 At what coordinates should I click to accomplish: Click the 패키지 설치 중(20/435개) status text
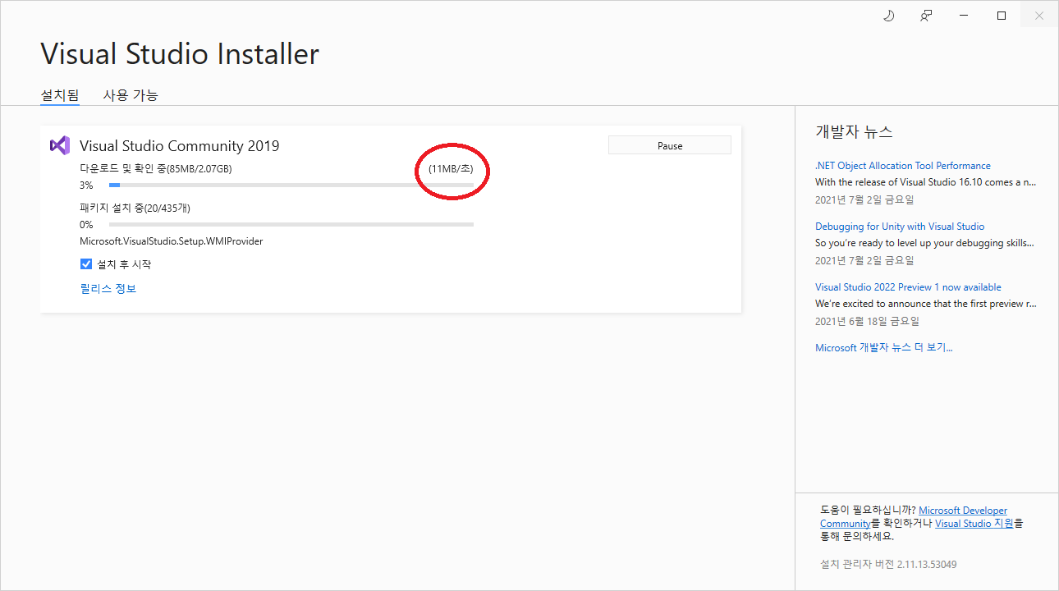tap(135, 208)
